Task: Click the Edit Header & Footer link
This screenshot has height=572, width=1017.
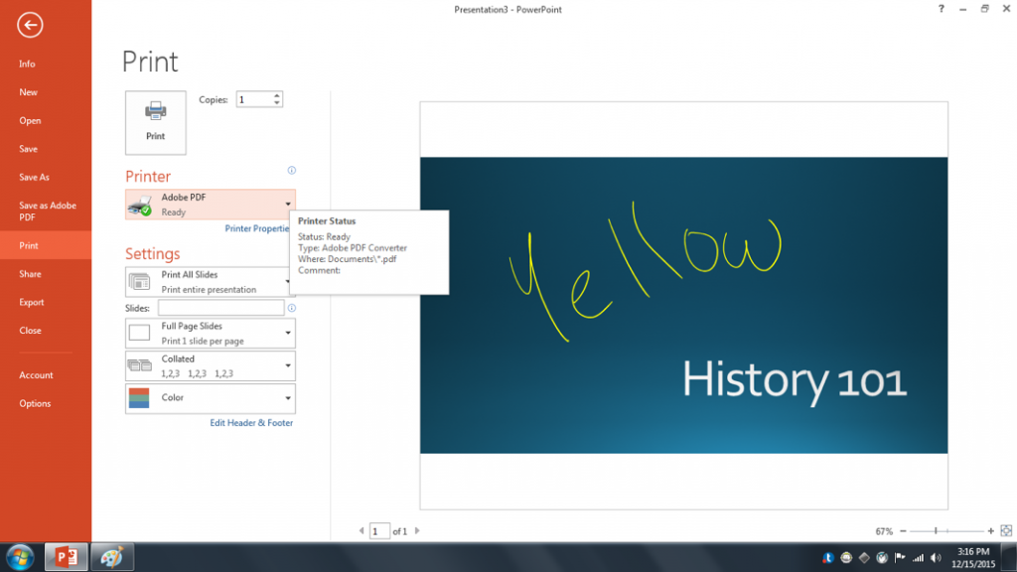Action: 251,423
